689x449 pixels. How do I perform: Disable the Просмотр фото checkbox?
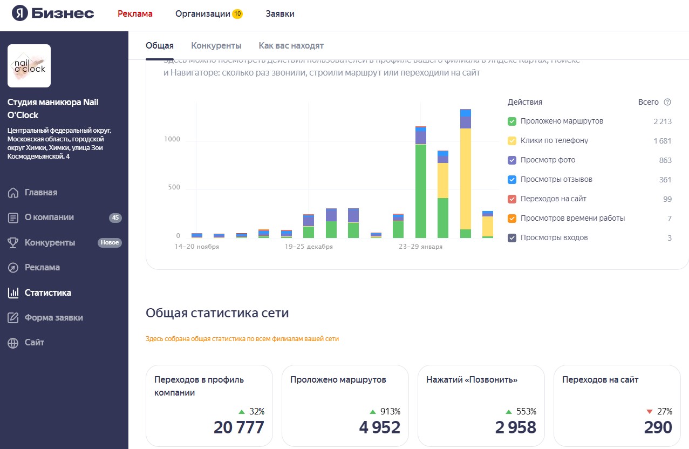click(x=513, y=160)
